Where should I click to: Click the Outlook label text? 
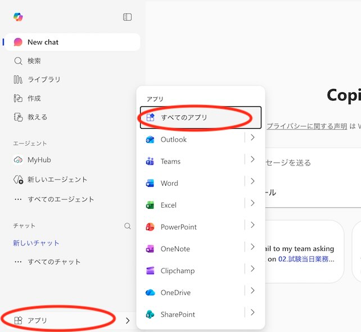coord(174,140)
